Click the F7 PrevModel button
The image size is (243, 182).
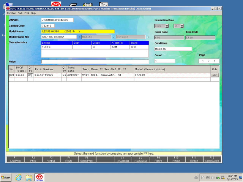coord(123,159)
